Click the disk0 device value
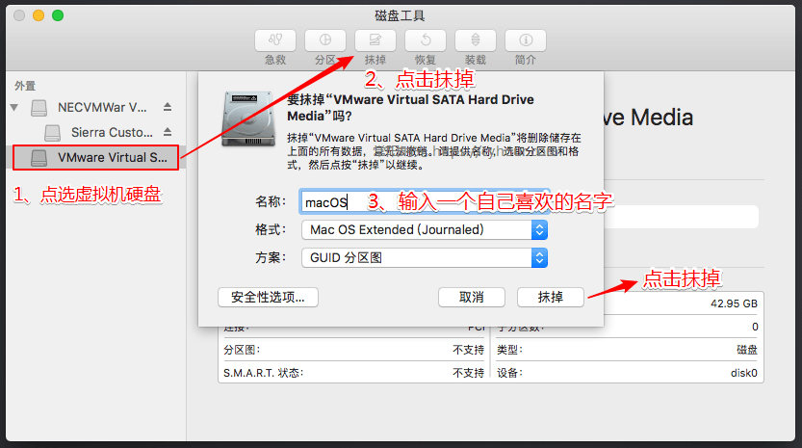The image size is (802, 448). click(743, 373)
